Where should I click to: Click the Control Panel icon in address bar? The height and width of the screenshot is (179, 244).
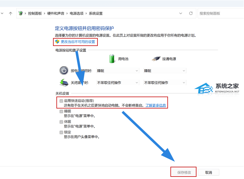pos(21,13)
